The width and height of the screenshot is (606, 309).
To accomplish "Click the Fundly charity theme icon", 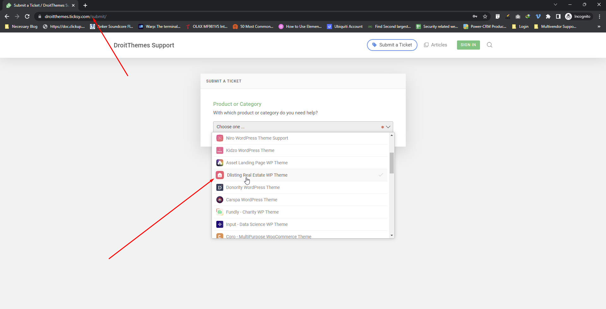I will 220,212.
